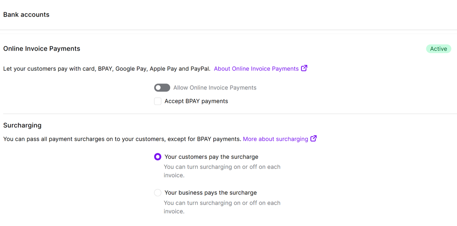The width and height of the screenshot is (457, 226).
Task: Click the external-link icon beside More about surcharging
Action: coord(313,139)
